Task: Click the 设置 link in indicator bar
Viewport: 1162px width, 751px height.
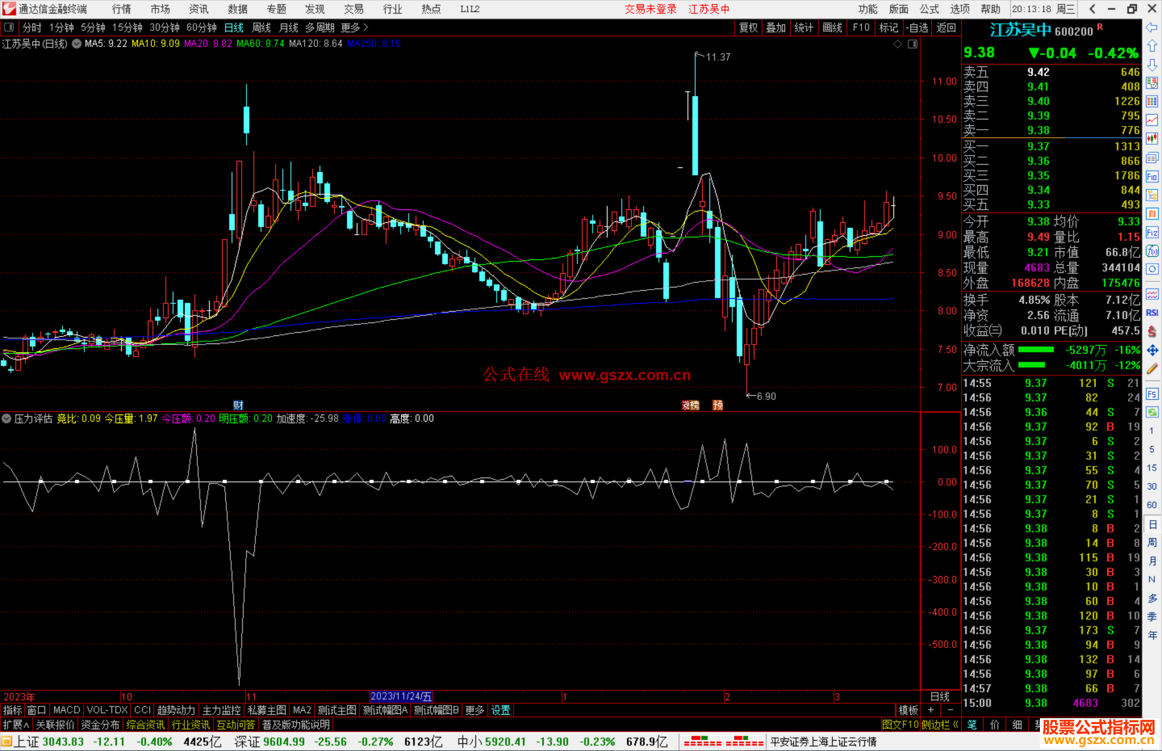Action: coord(500,710)
